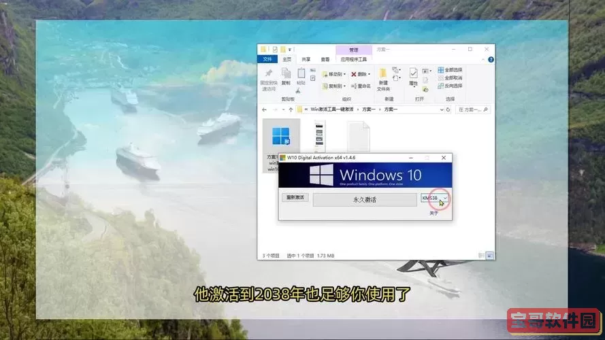This screenshot has width=605, height=340.
Task: Open the recent locations dropdown arrow
Action: (x=283, y=110)
